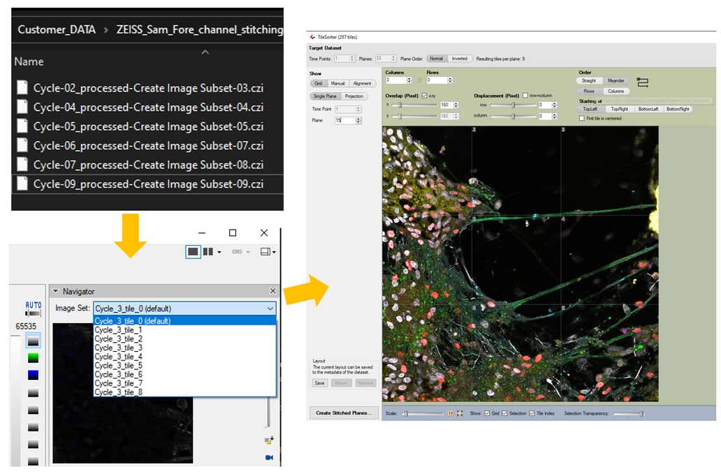Click the zoom-to-fit icon beside the Scale slider
The image size is (721, 472).
459,413
